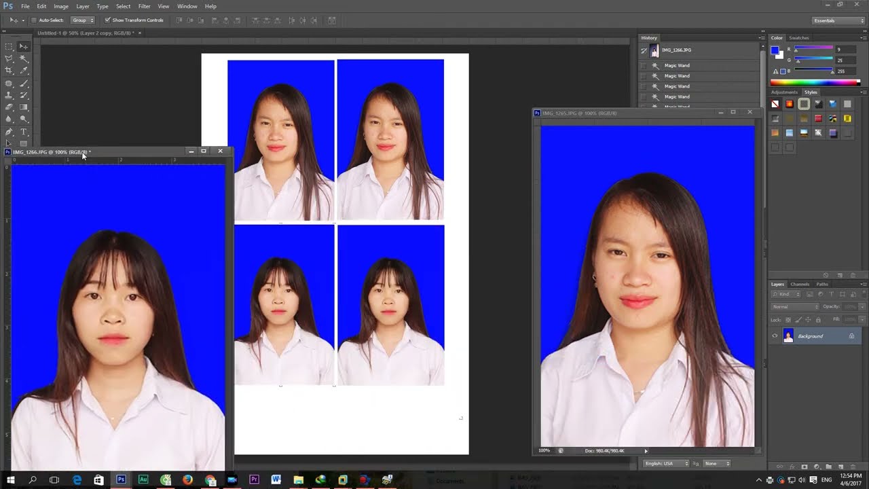Click Add layer style fx icon

tap(792, 467)
